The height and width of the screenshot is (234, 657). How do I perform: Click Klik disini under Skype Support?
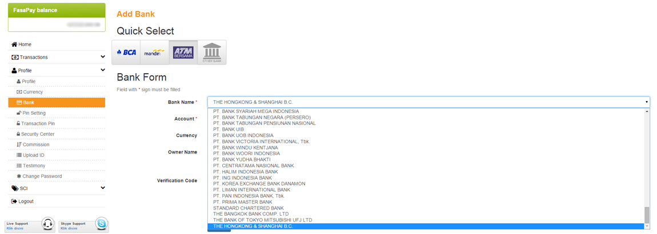[x=69, y=228]
